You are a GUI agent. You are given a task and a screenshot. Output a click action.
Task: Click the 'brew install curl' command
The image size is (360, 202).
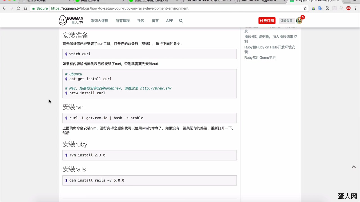87,93
